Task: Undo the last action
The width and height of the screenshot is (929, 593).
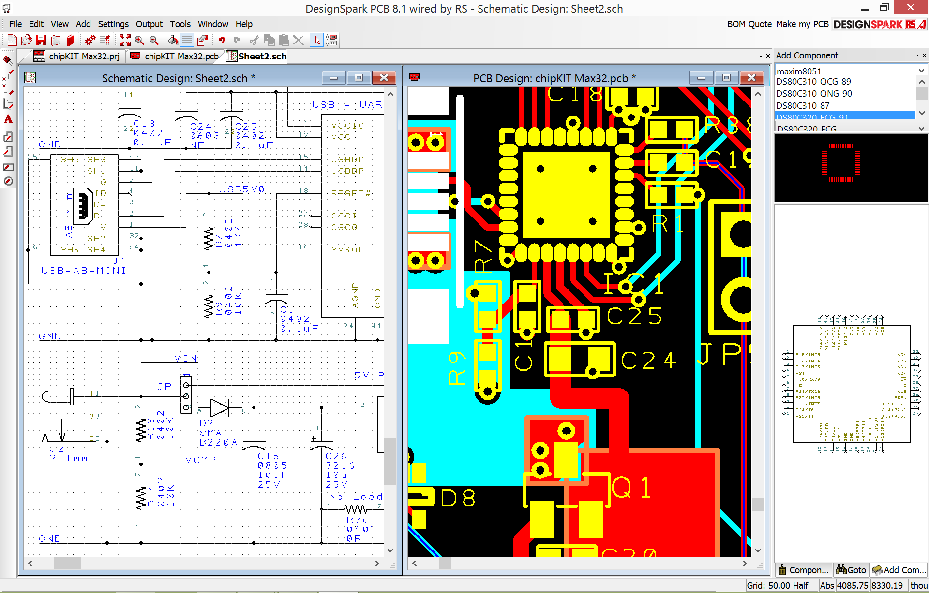Action: tap(222, 40)
